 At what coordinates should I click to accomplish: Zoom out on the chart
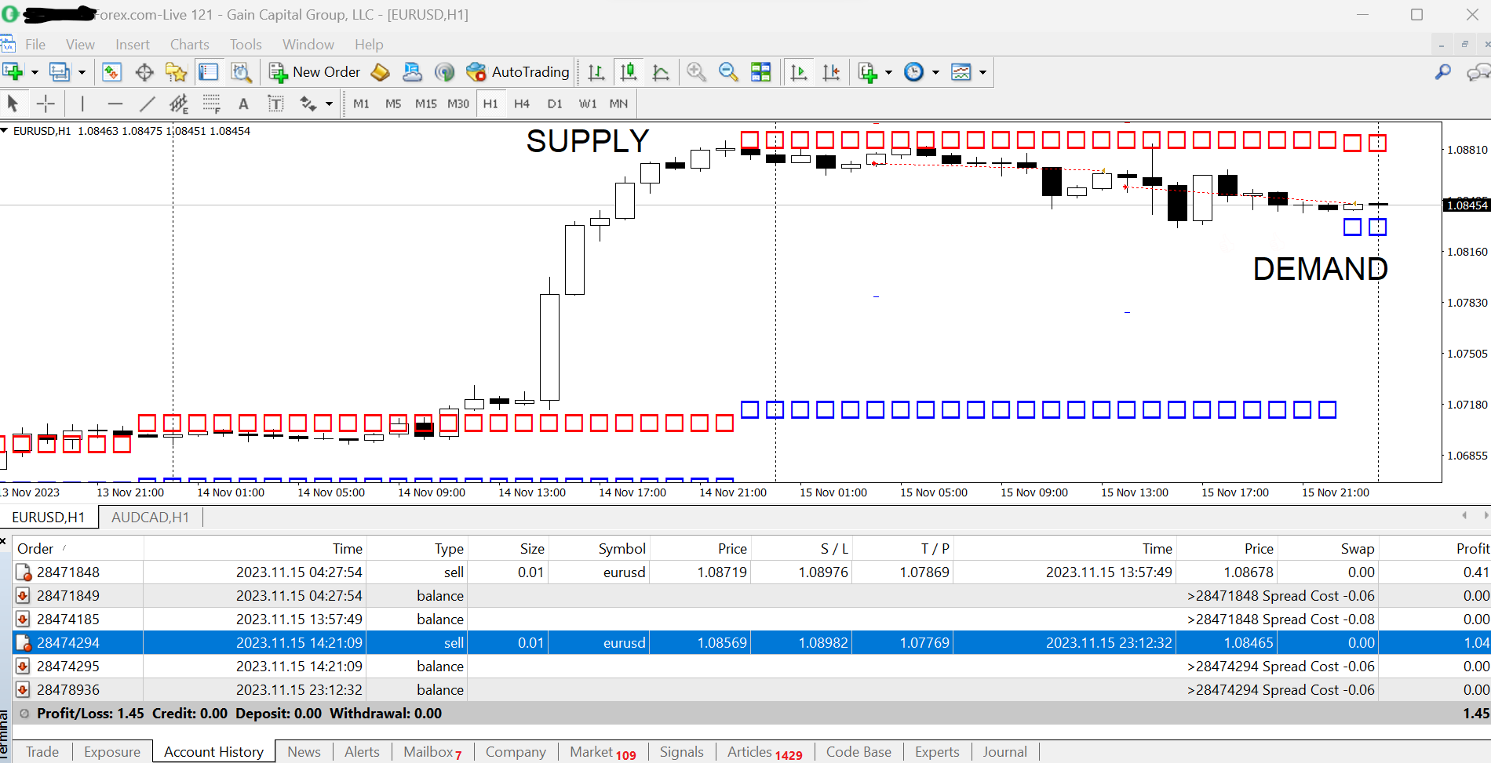pos(728,72)
